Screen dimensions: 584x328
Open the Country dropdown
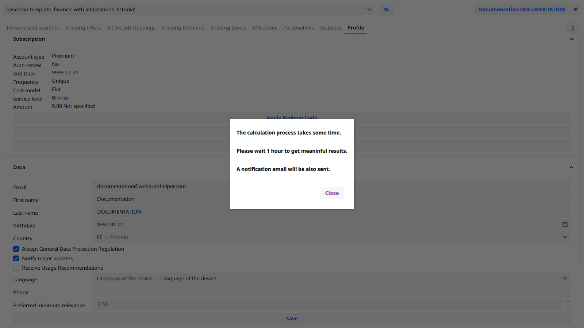(x=565, y=238)
